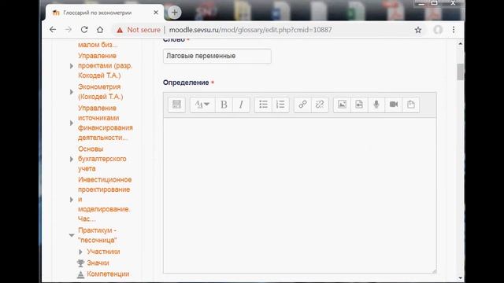Screen dimensions: 504x283
Task: Go back with the browser back arrow
Action: (53, 30)
